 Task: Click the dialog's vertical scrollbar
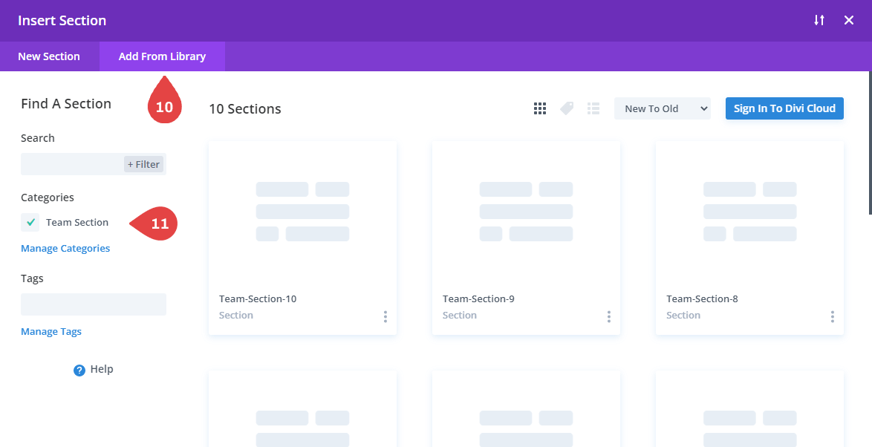pyautogui.click(x=870, y=143)
